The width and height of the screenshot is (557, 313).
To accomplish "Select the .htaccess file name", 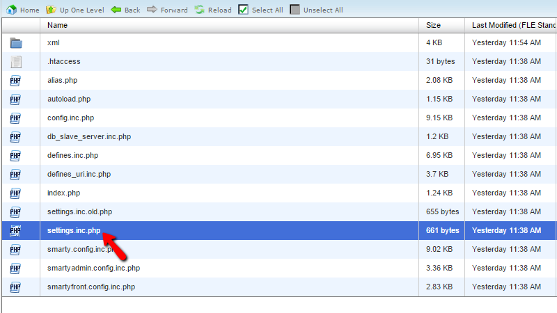I will tap(64, 61).
